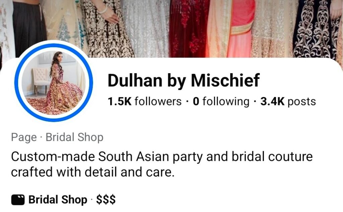View the 1.5K followers list

[145, 102]
